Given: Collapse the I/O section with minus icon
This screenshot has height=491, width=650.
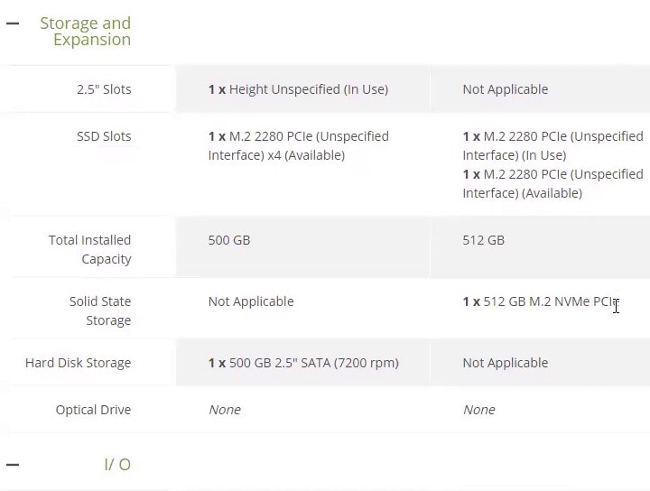Looking at the screenshot, I should 13,465.
